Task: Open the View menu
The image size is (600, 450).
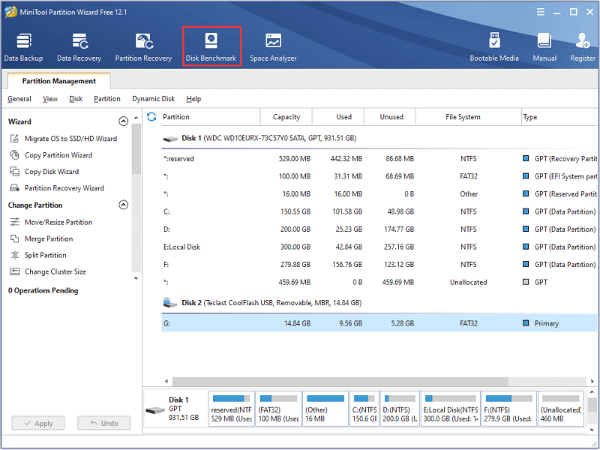Action: point(50,99)
